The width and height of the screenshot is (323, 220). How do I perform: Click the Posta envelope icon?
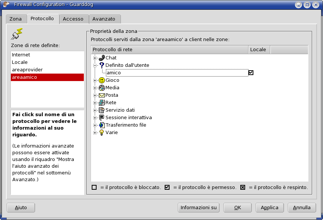click(101, 95)
